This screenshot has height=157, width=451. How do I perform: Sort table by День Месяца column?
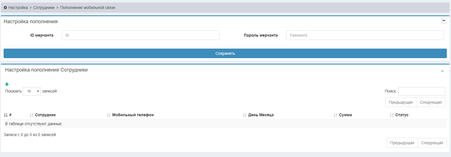point(261,115)
